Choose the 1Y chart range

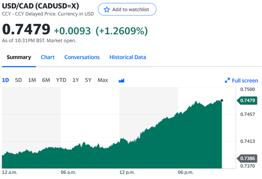(x=76, y=80)
